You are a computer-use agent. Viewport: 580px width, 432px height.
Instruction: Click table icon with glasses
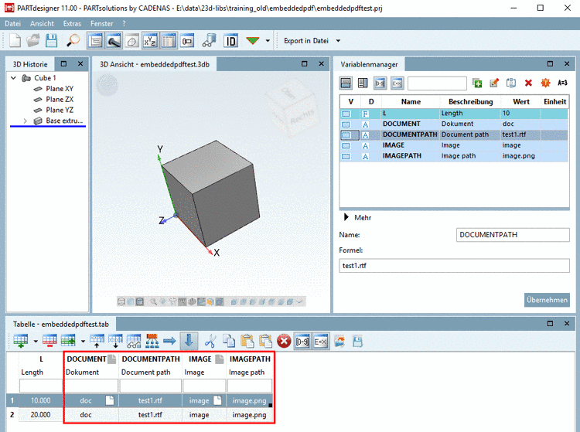[x=134, y=341]
